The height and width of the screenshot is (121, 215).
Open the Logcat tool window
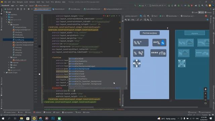point(56,112)
